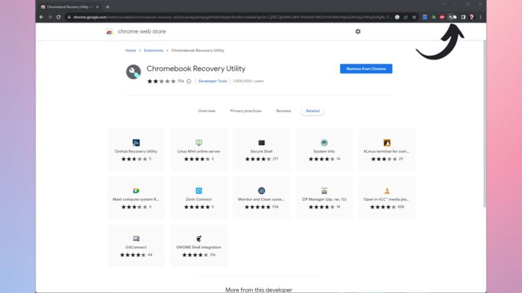Screen dimensions: 522x293
Task: Open a new browser tab
Action: [108, 7]
